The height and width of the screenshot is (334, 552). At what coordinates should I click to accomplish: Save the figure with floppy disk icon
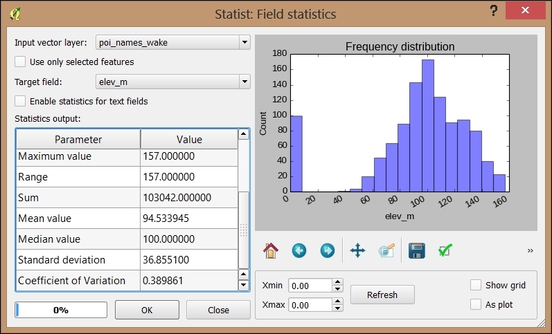pyautogui.click(x=416, y=250)
